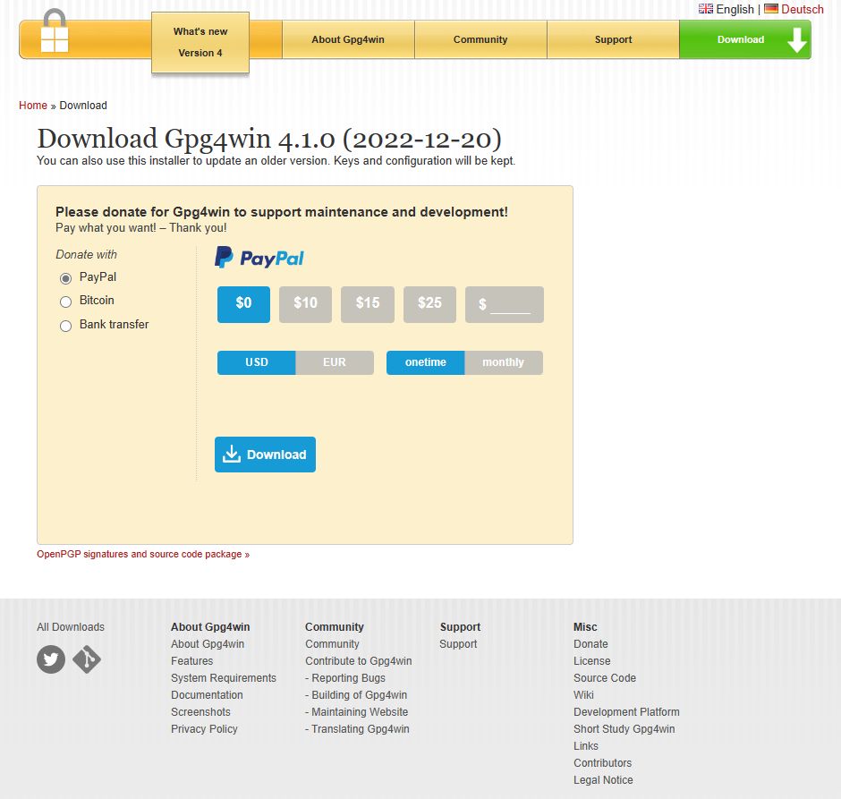
Task: Click the blue Download button
Action: point(265,455)
